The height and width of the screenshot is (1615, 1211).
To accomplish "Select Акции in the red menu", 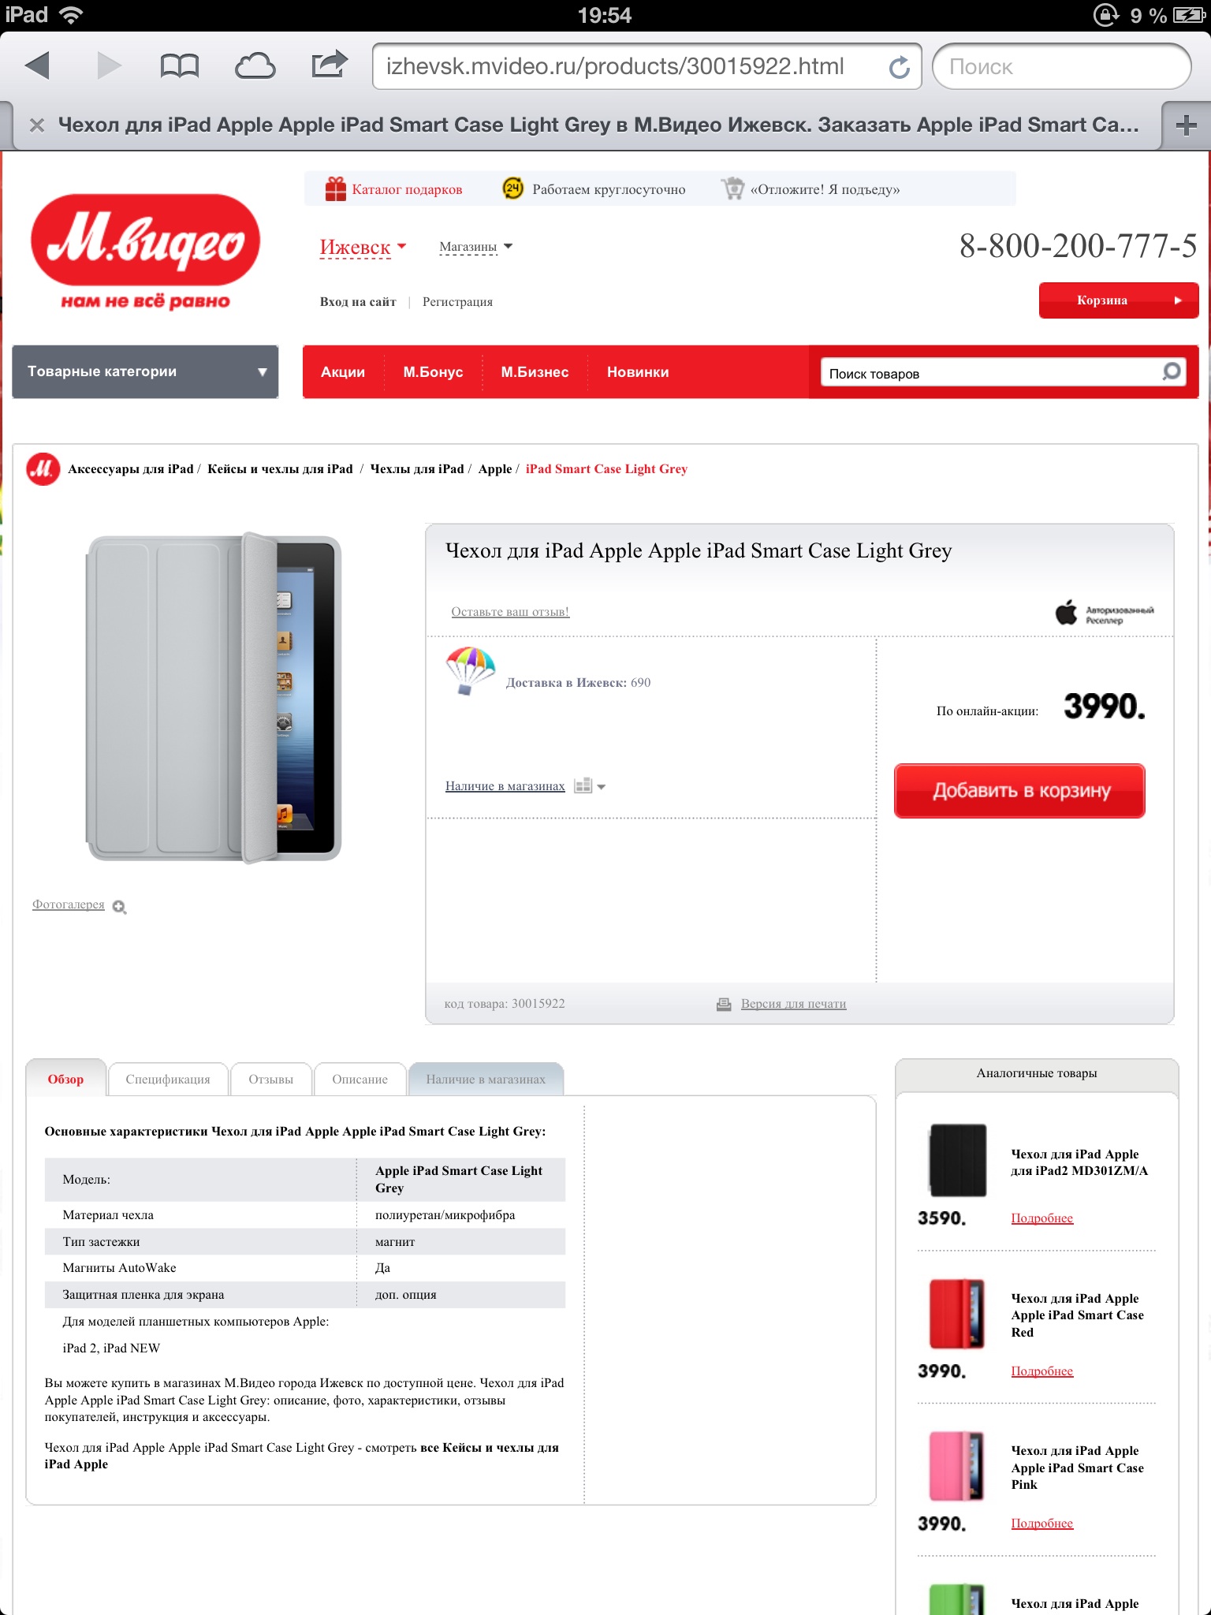I will pyautogui.click(x=343, y=372).
